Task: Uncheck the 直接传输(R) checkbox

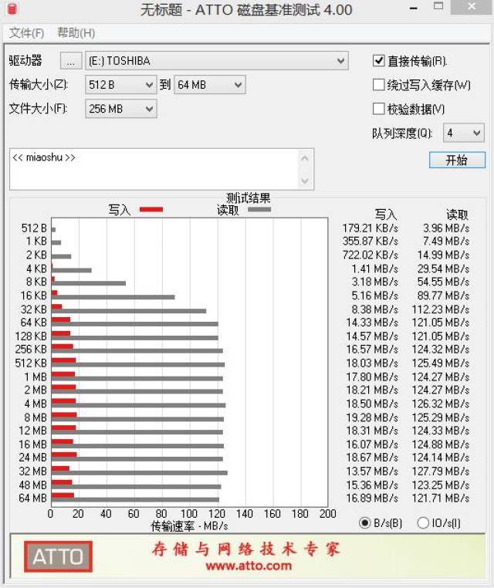Action: [x=378, y=60]
